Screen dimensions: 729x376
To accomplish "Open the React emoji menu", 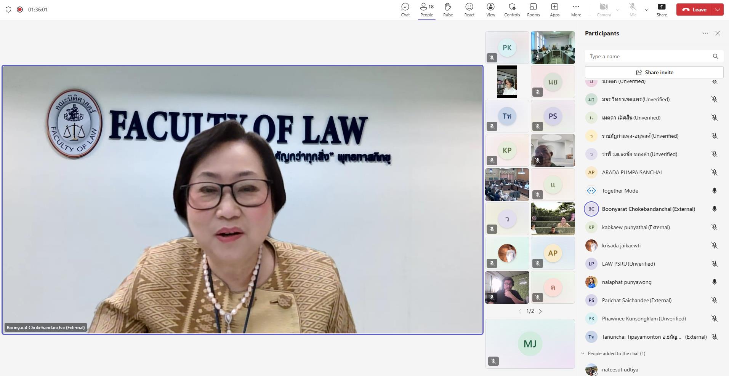I will [469, 10].
